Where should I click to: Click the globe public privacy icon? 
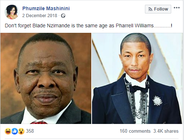click(x=63, y=16)
